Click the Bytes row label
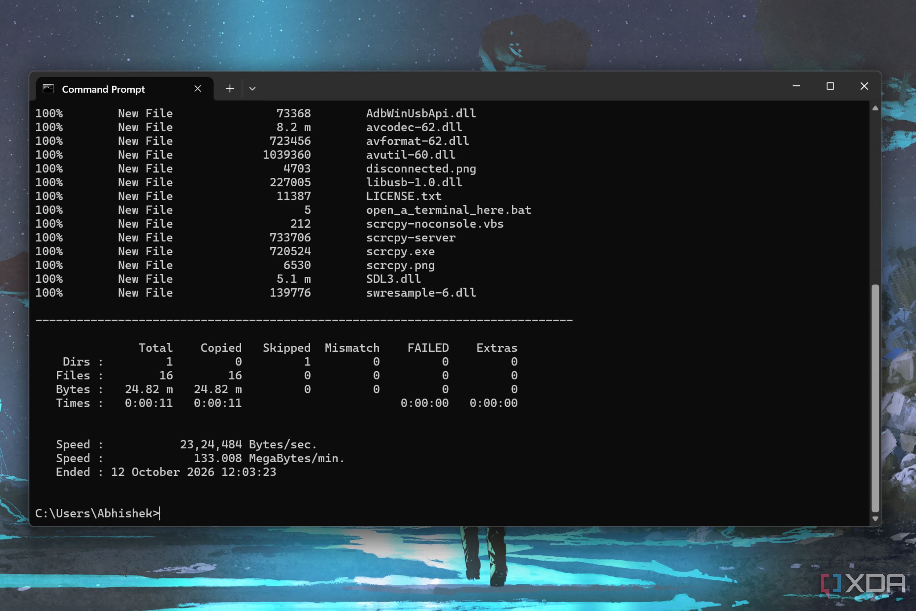Screen dimensions: 916x611 pyautogui.click(x=73, y=389)
